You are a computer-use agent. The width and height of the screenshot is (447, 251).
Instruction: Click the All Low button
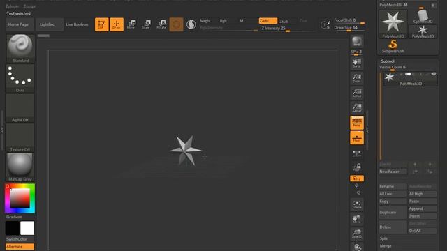coord(393,194)
